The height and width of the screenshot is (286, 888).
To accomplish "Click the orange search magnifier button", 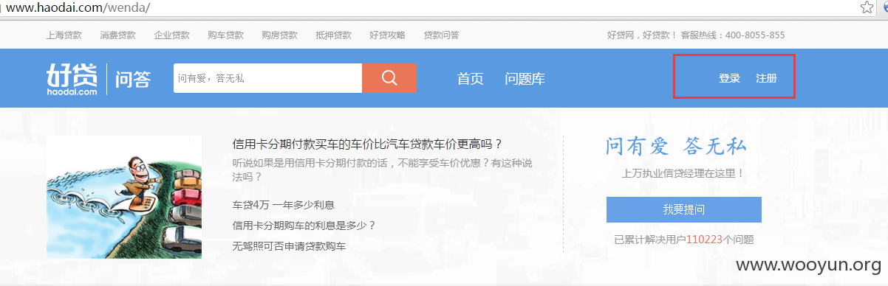I will pos(389,78).
